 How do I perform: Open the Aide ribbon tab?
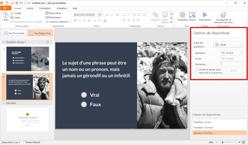(75, 8)
